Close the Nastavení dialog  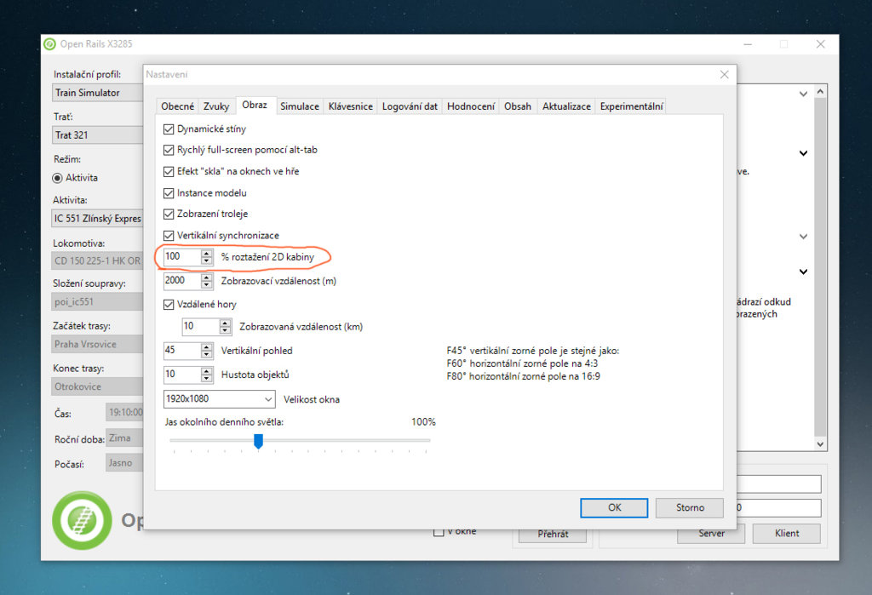coord(724,75)
